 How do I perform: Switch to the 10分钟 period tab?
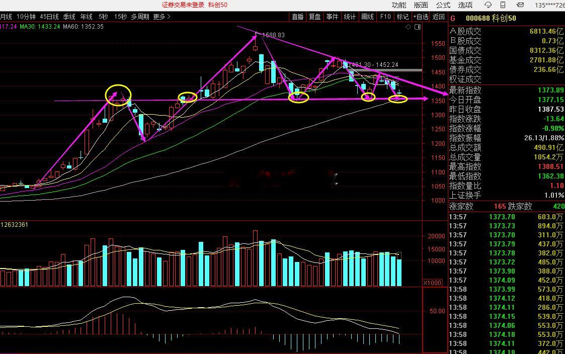[x=26, y=17]
